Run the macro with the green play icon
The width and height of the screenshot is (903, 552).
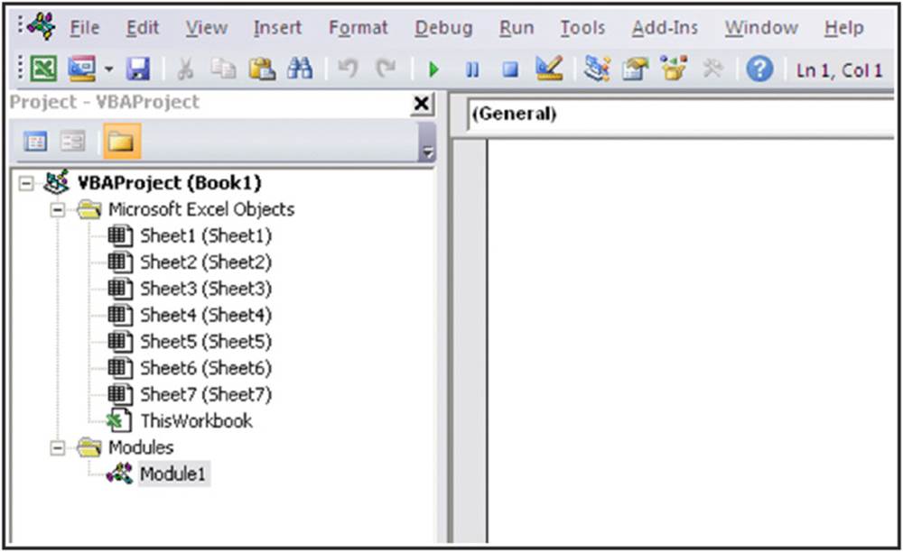433,70
